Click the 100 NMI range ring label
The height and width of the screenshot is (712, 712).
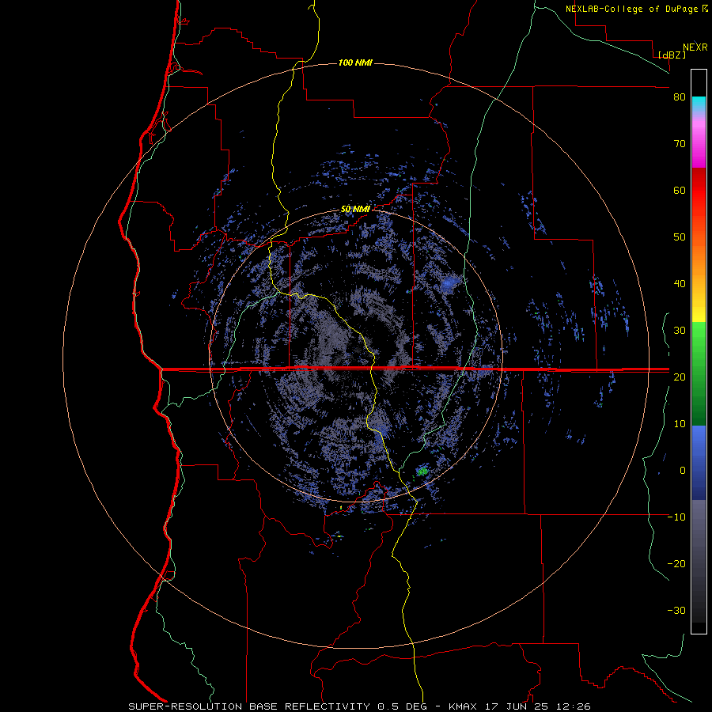click(x=355, y=62)
